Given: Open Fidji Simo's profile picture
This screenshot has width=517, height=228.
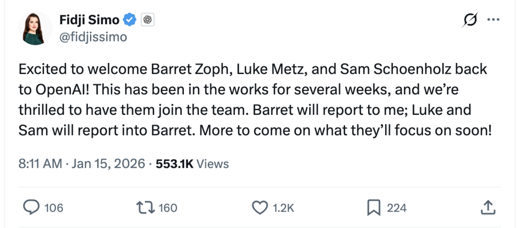Looking at the screenshot, I should pos(35,28).
